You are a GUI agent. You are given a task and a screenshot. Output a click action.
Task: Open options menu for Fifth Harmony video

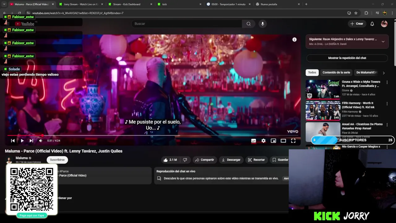(387, 103)
